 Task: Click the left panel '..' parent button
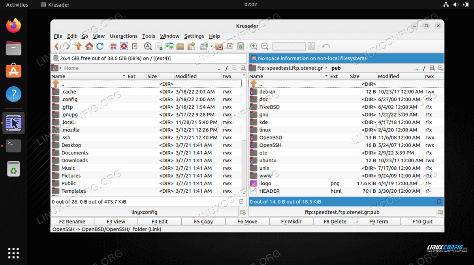point(219,68)
